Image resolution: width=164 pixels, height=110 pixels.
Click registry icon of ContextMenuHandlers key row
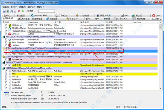[4, 68]
